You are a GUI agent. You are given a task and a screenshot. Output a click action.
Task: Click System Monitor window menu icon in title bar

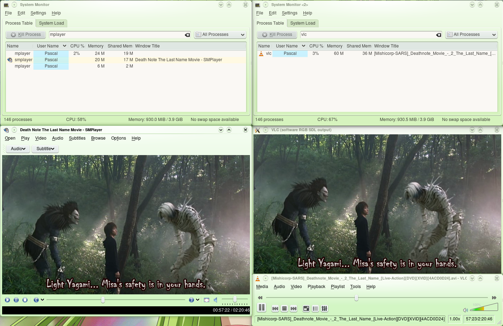pyautogui.click(x=6, y=5)
